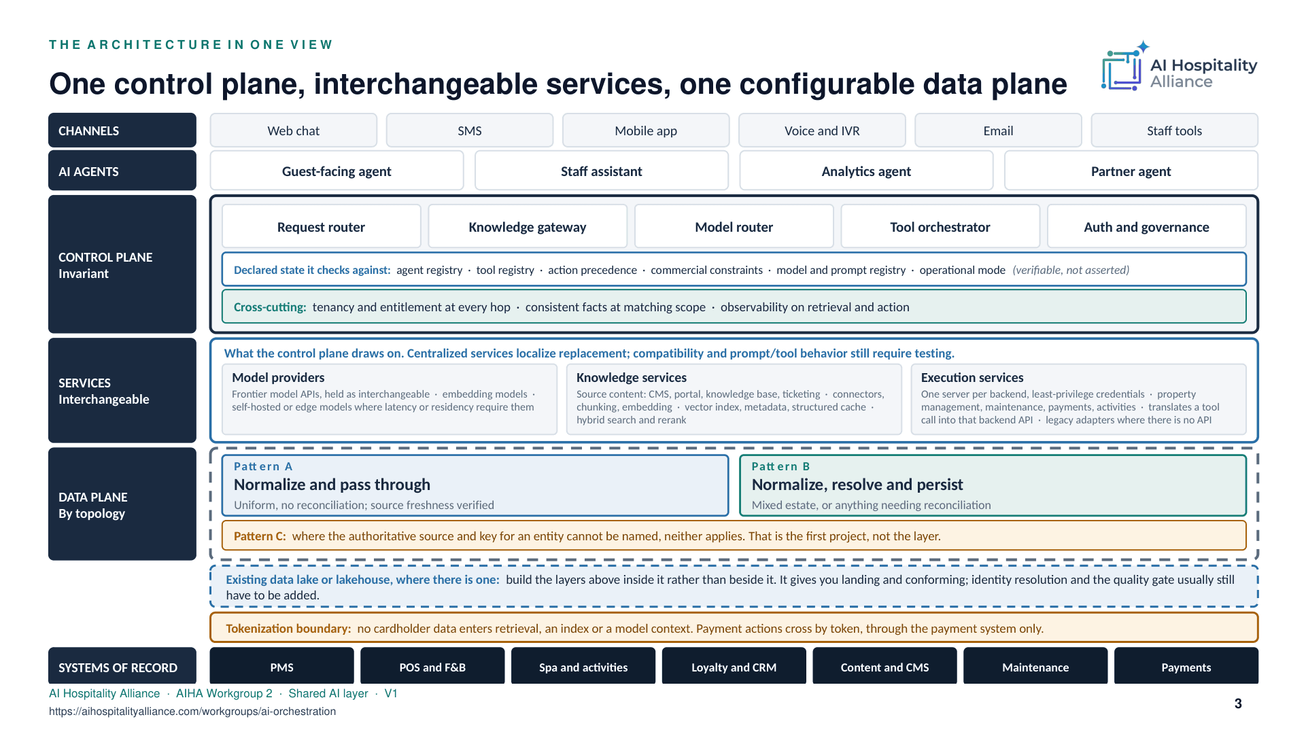The height and width of the screenshot is (734, 1306).
Task: Select the Partner agent box
Action: coord(1131,171)
